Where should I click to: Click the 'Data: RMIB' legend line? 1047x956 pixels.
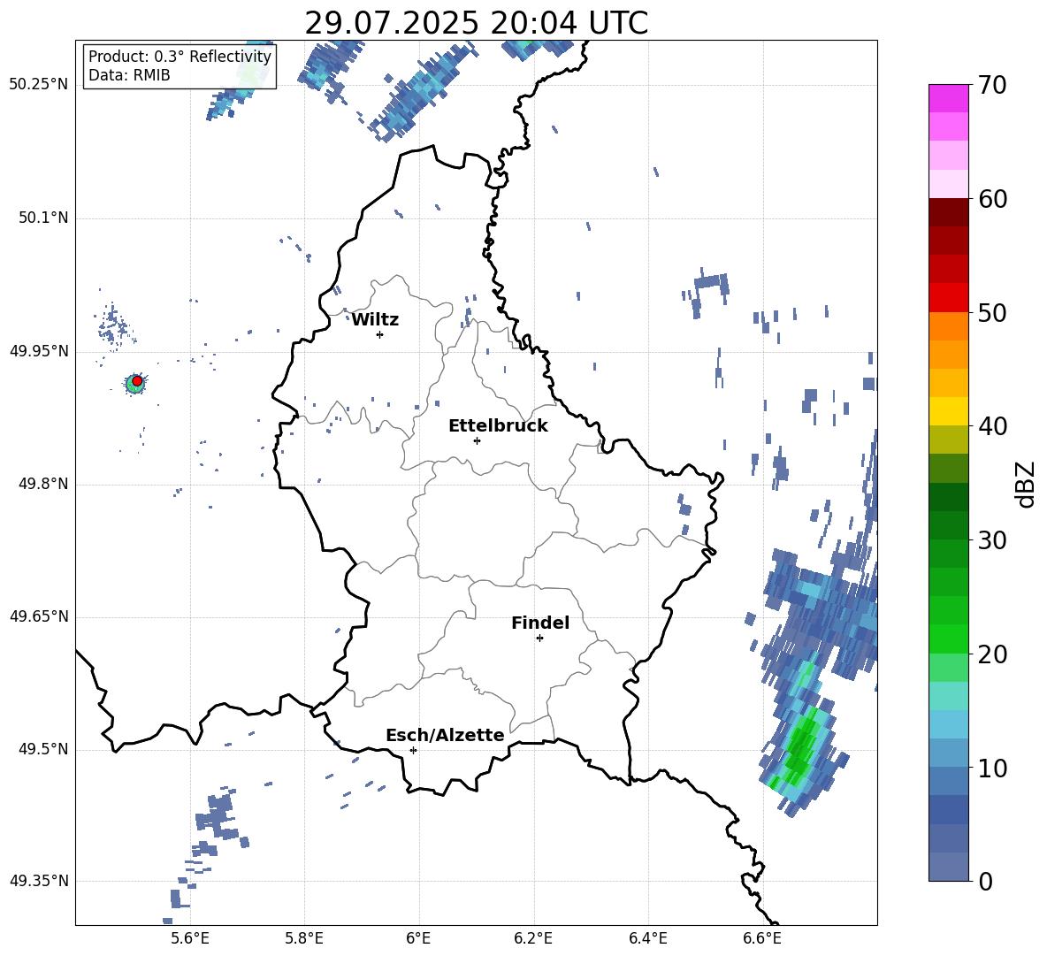coord(129,75)
